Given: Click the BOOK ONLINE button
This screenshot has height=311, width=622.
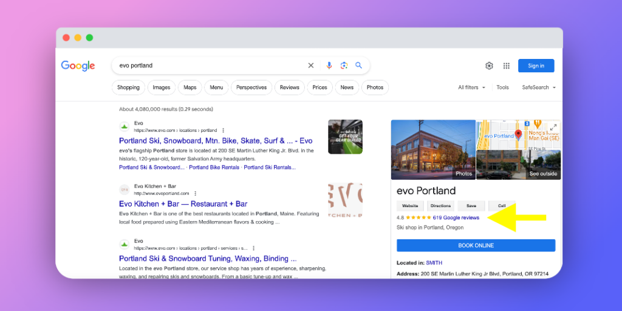Looking at the screenshot, I should coord(476,245).
